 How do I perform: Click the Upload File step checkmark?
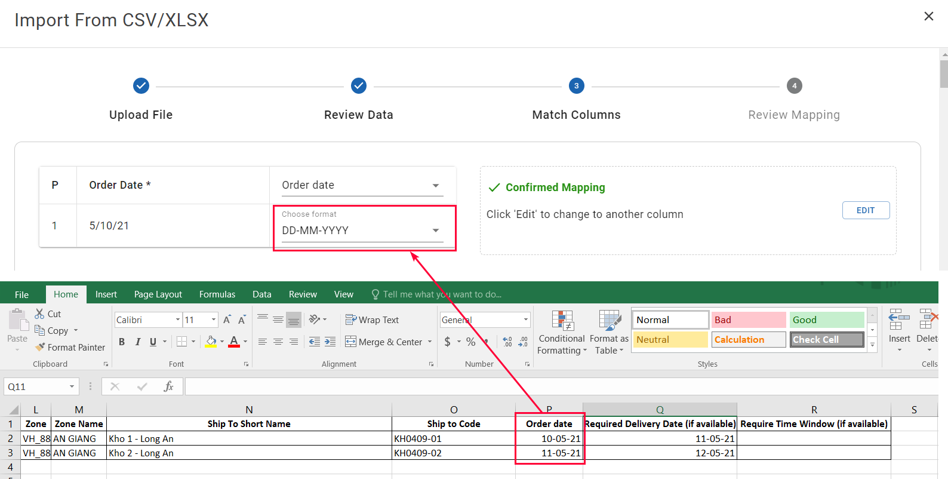(141, 86)
